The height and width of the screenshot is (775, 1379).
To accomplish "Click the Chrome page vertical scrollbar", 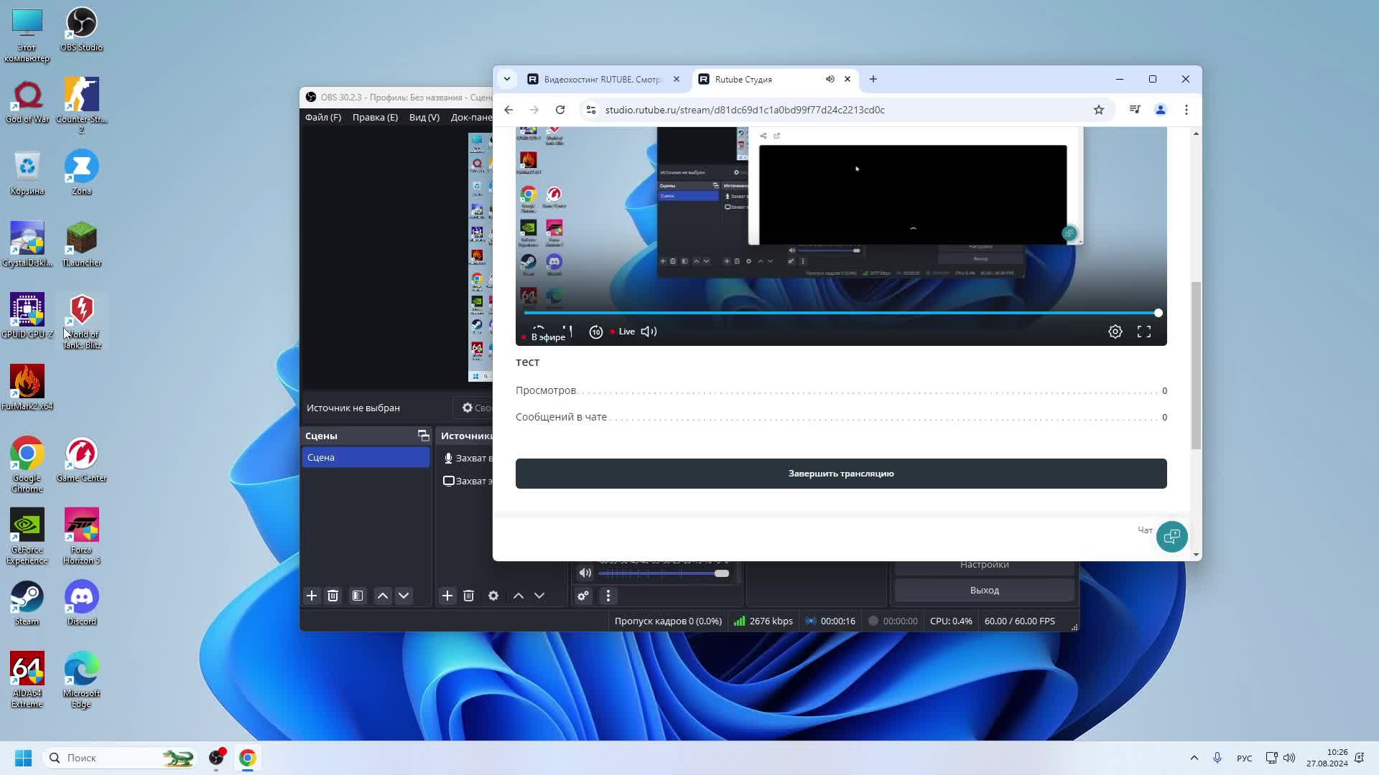I will coord(1196,365).
